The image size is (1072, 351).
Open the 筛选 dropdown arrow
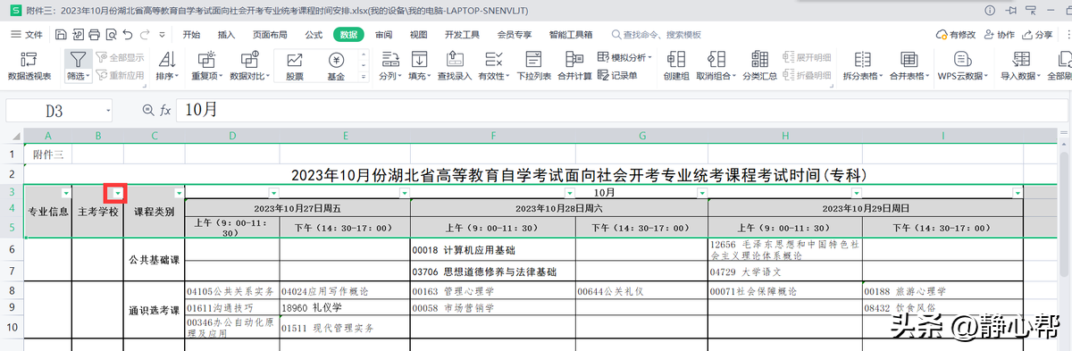[x=88, y=77]
